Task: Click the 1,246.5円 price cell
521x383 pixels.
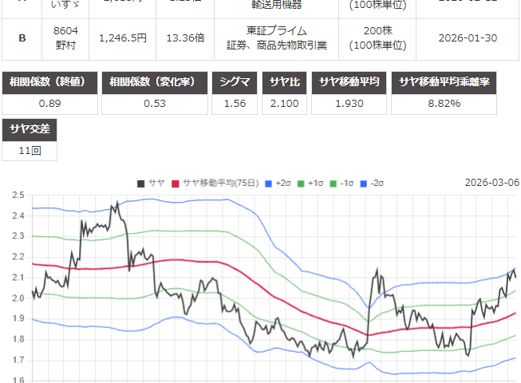Action: click(x=121, y=38)
